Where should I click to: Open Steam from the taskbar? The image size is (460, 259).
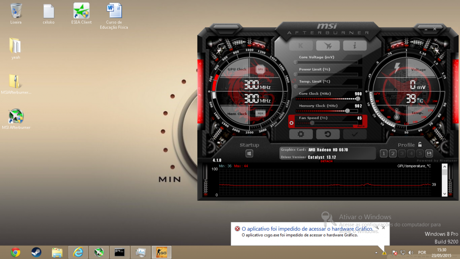[x=36, y=252]
